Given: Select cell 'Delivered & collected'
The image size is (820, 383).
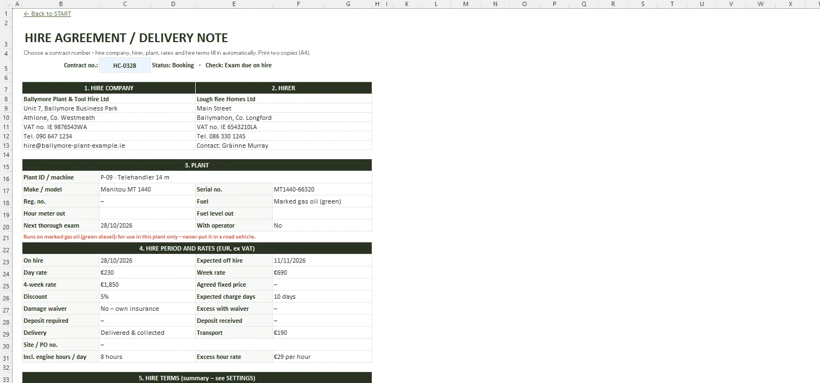Looking at the screenshot, I should click(147, 333).
